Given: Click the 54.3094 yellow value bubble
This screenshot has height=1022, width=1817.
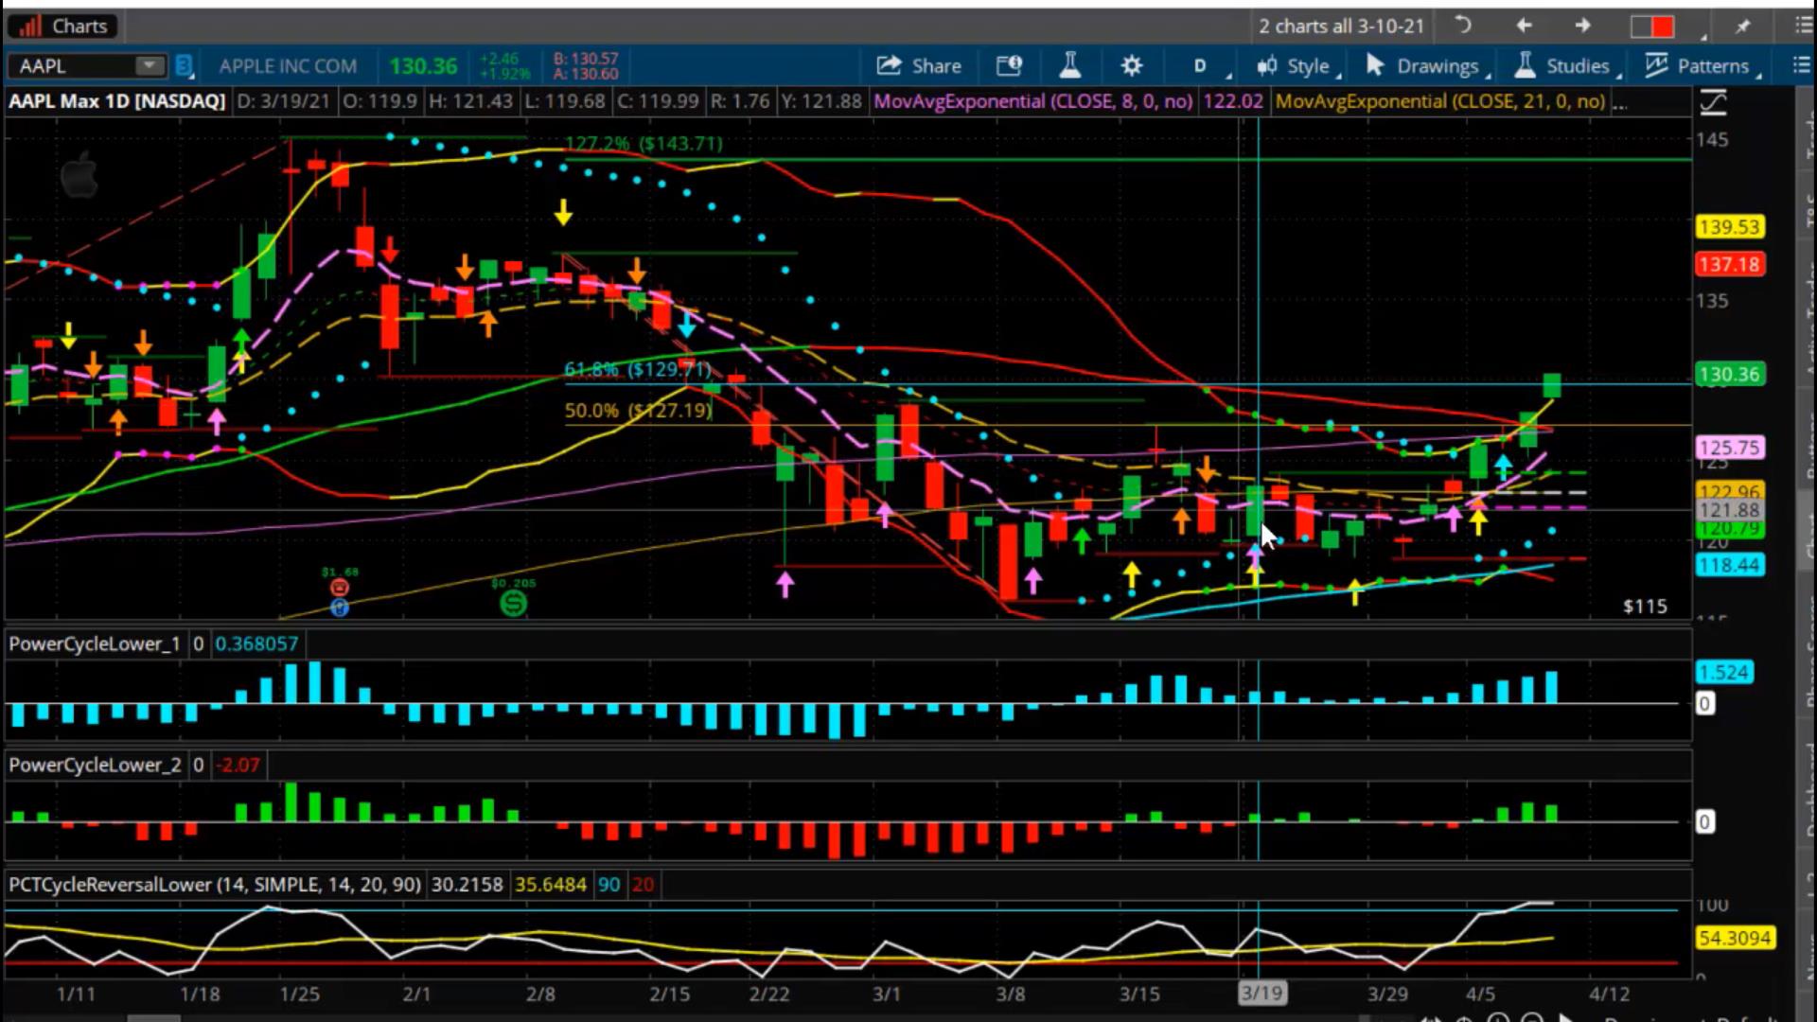Looking at the screenshot, I should tap(1735, 938).
